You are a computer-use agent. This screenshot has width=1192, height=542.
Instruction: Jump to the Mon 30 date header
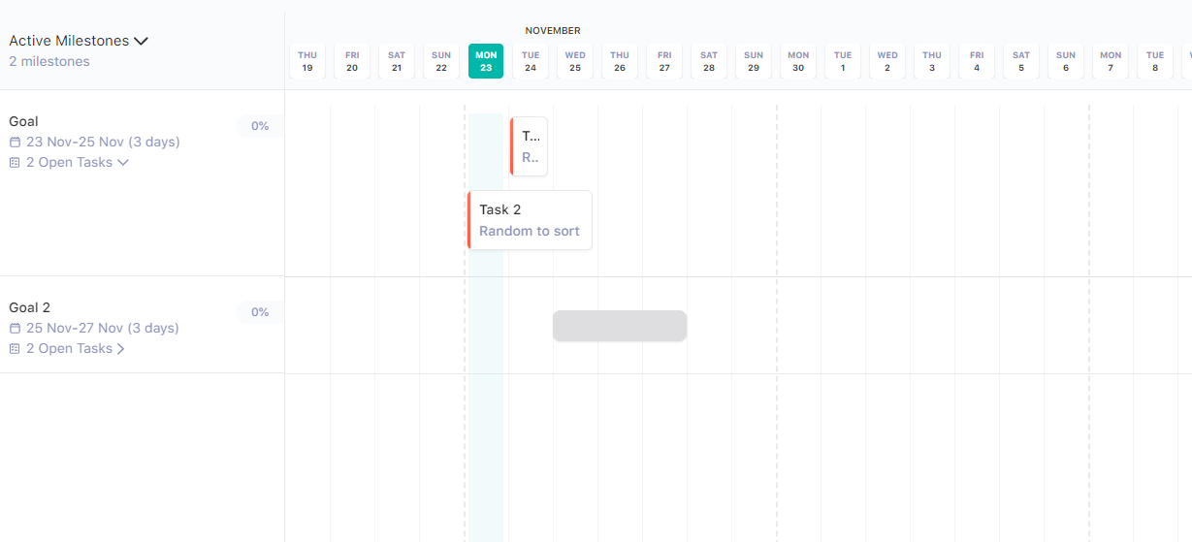tap(798, 61)
